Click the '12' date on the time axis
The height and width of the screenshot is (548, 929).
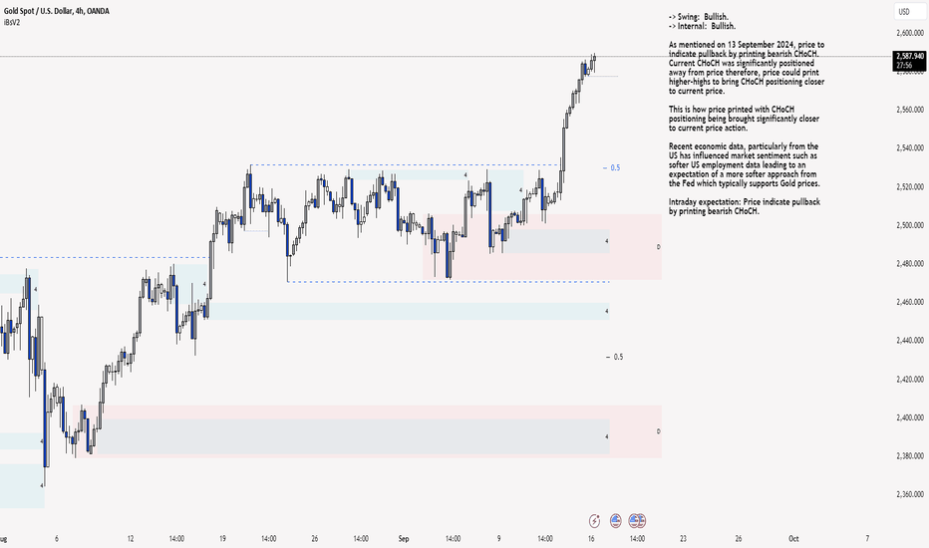131,538
